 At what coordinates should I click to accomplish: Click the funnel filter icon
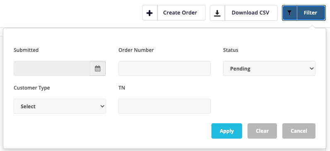tap(290, 13)
